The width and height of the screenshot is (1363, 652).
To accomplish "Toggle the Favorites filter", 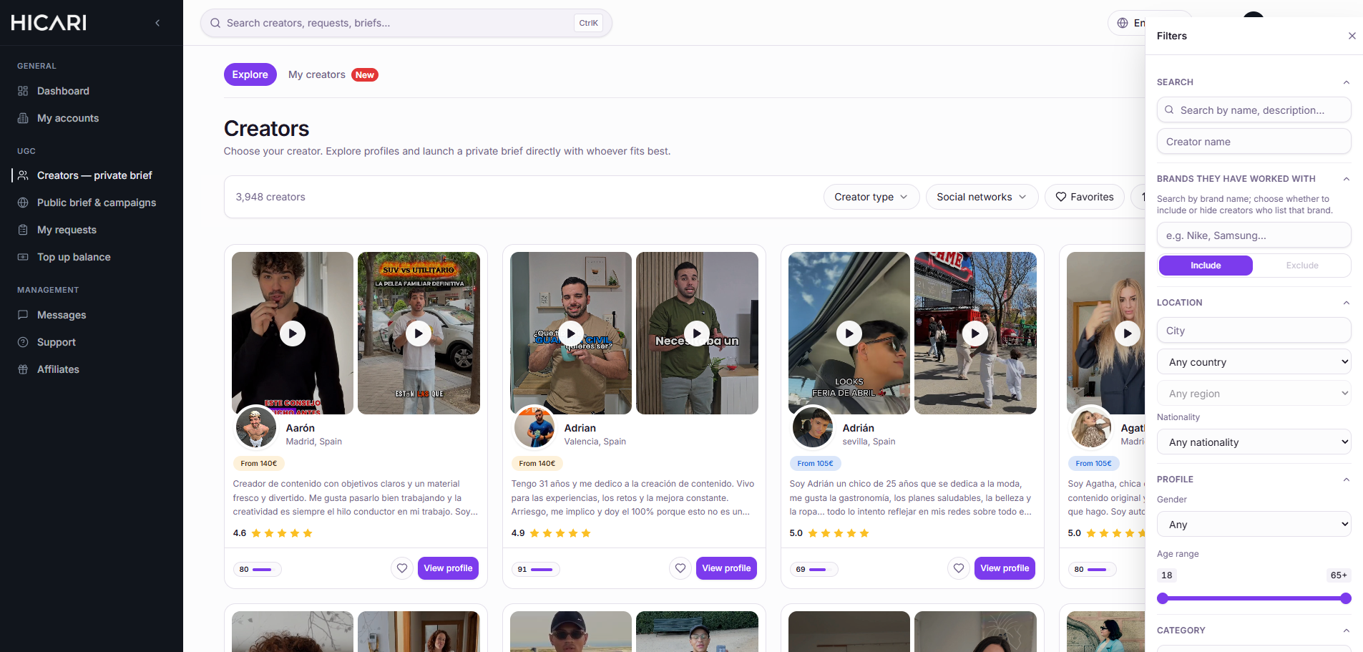I will tap(1085, 197).
